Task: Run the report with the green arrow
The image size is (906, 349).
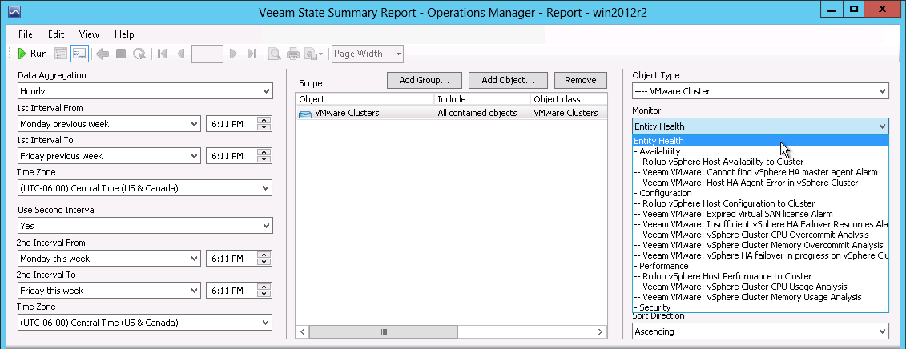Action: click(x=32, y=54)
